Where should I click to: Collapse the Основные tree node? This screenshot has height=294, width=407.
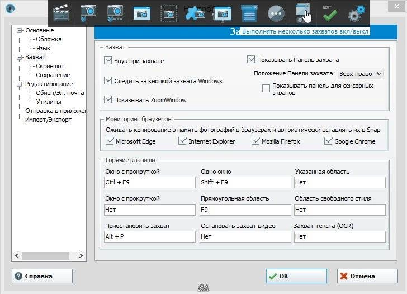19,30
